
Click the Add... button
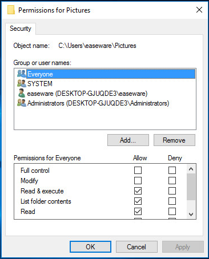(128, 140)
